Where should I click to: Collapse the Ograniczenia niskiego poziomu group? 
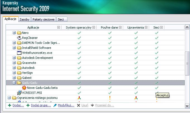point(9,98)
